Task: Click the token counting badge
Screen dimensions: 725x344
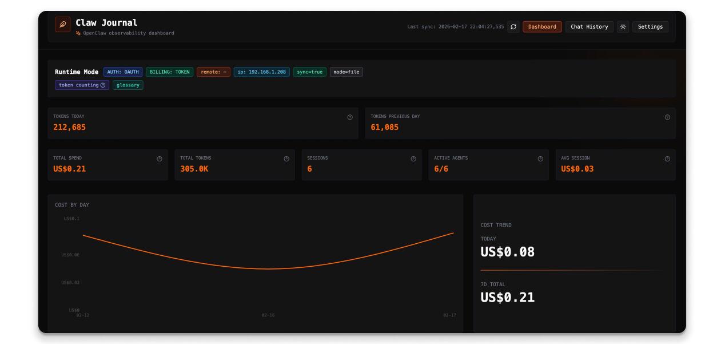Action: point(82,85)
